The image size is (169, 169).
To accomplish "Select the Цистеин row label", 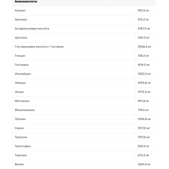I will (21, 38).
